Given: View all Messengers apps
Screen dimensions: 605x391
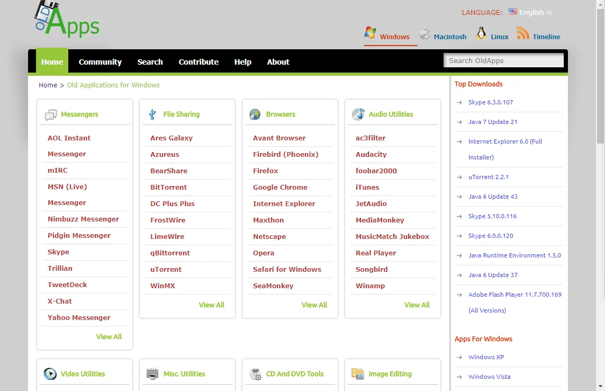Looking at the screenshot, I should 109,336.
